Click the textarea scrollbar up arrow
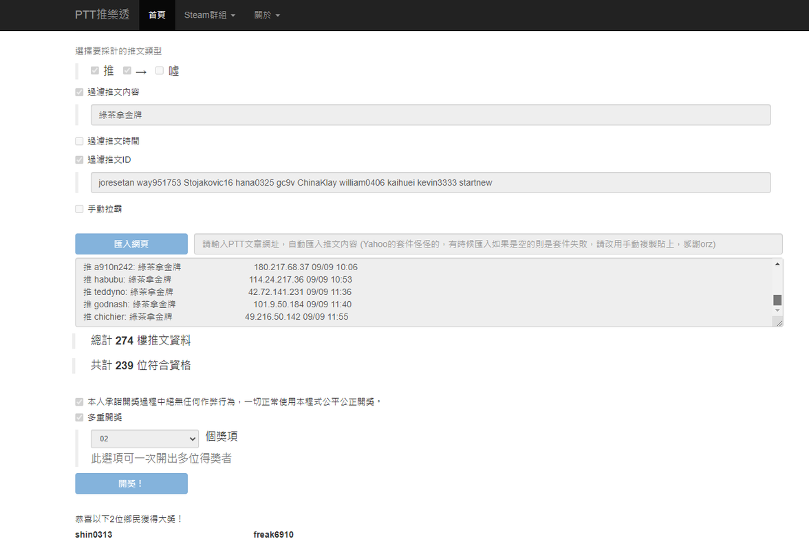Image resolution: width=809 pixels, height=550 pixels. 777,264
